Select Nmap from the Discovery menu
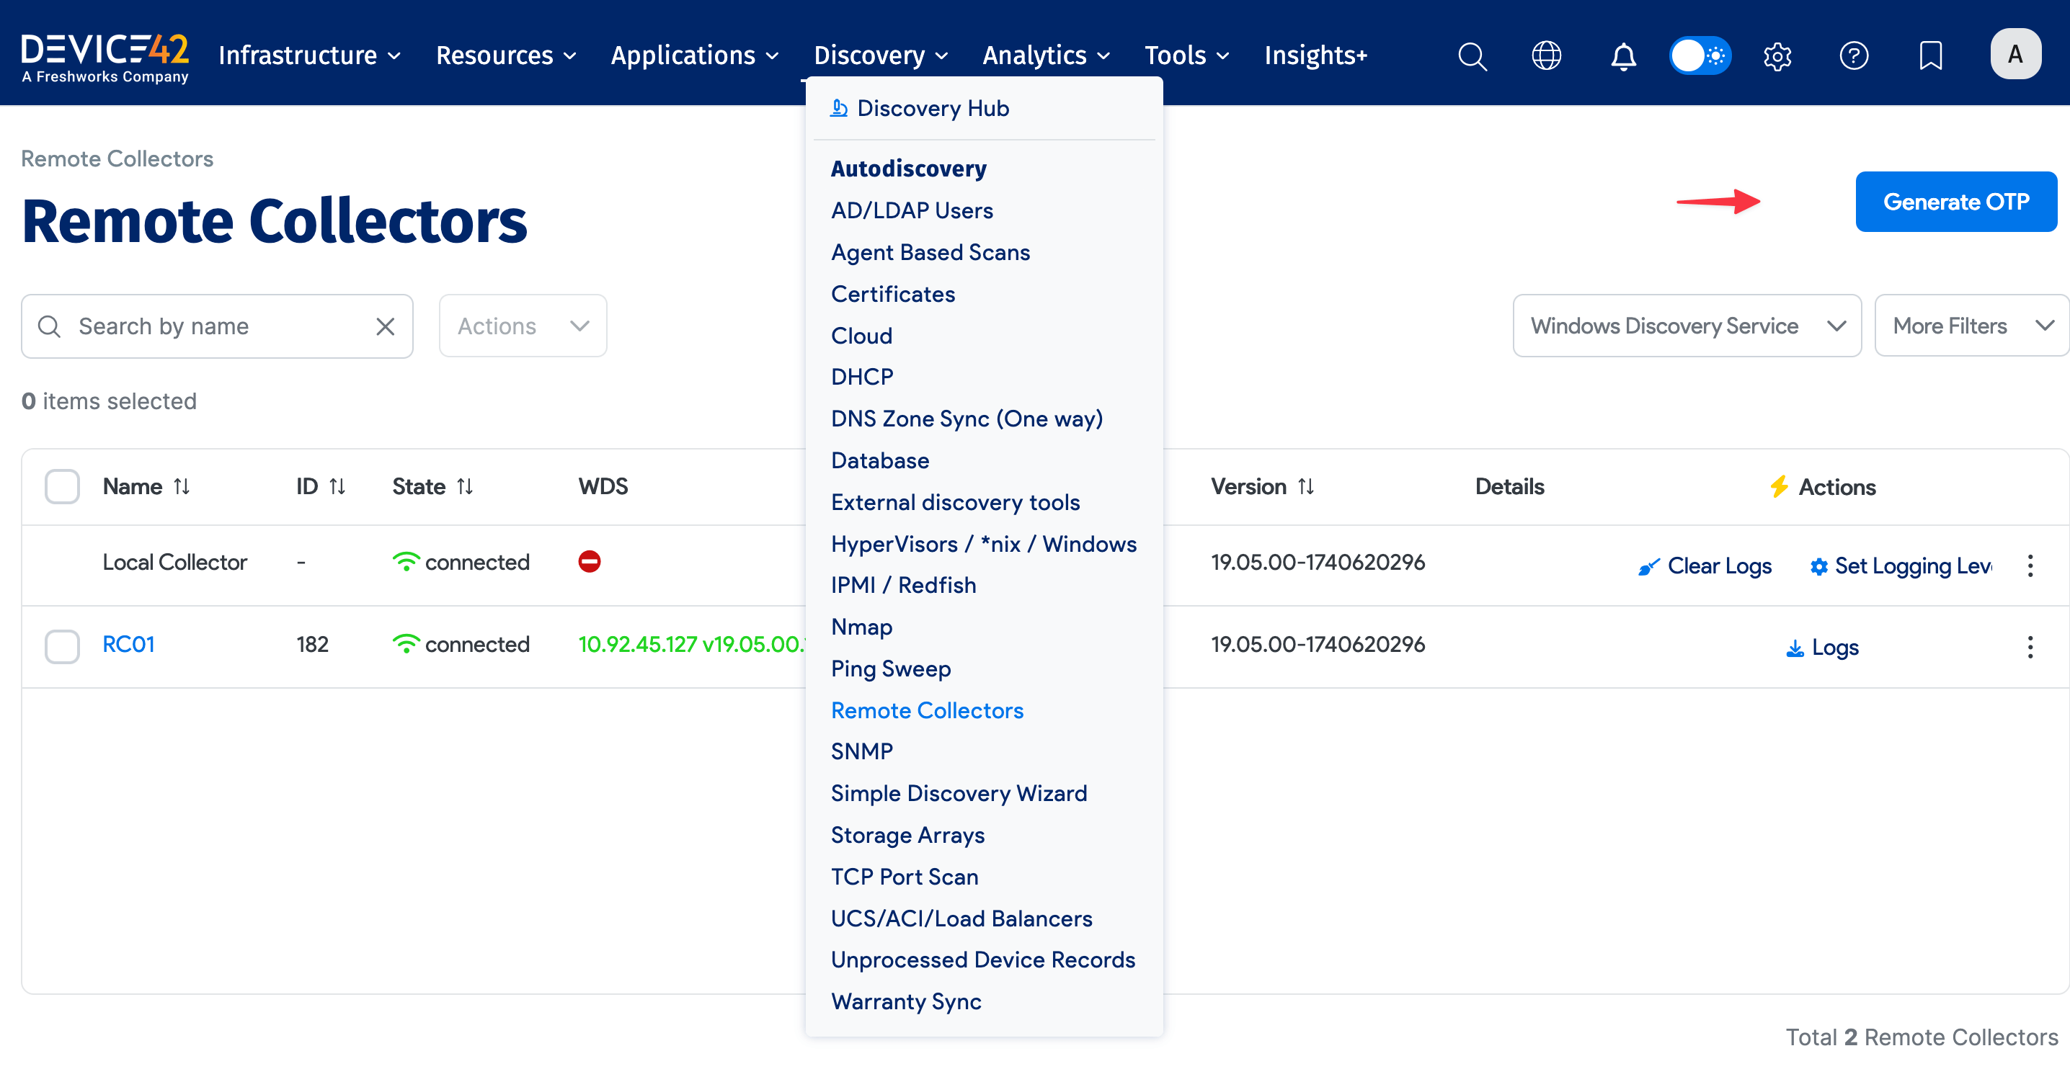 click(x=861, y=627)
